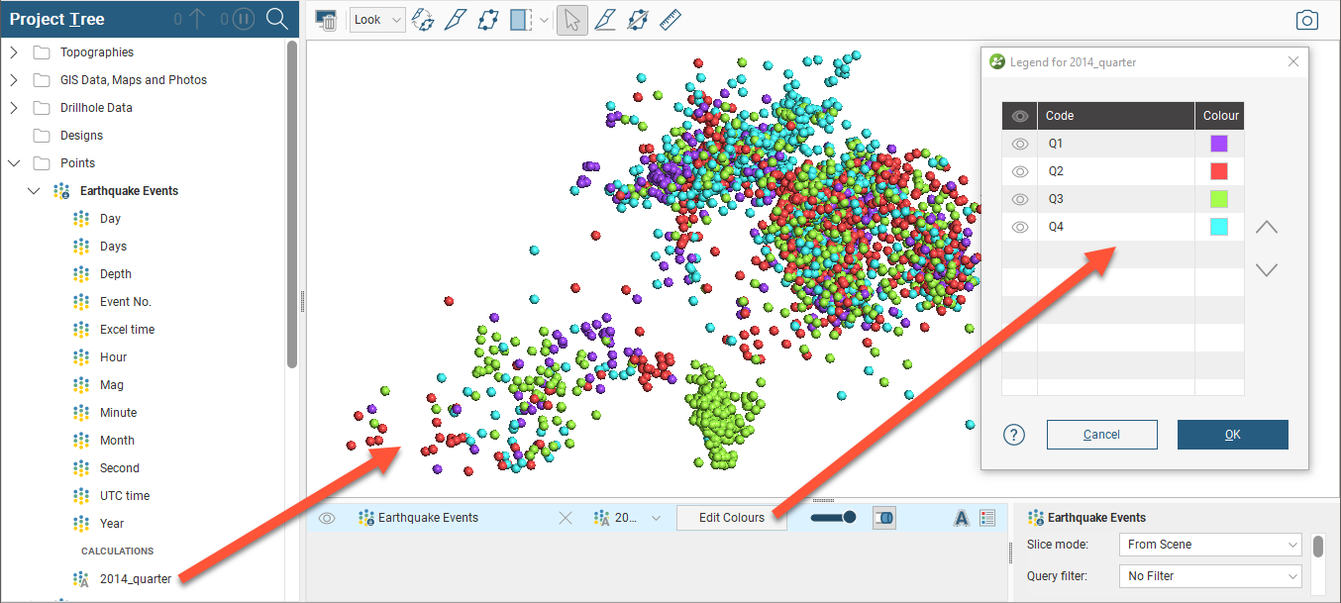This screenshot has width=1341, height=603.
Task: Click the moving plane tool icon
Action: (486, 20)
